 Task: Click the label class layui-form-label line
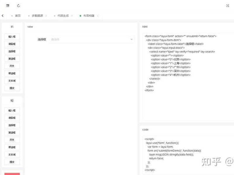point(176,44)
